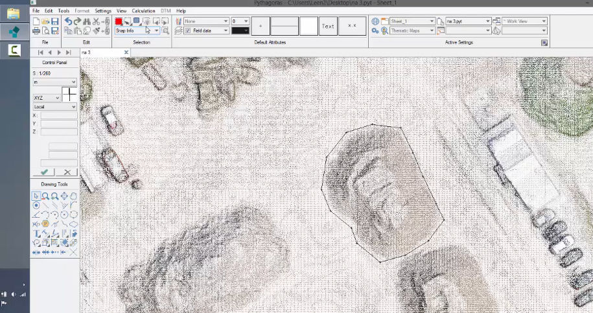
Task: Select the circle tool with center point
Action: pyautogui.click(x=64, y=214)
